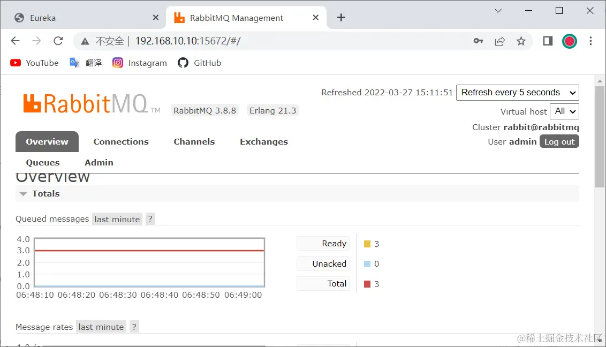Close the Eureka tab
The image size is (606, 347).
(155, 17)
